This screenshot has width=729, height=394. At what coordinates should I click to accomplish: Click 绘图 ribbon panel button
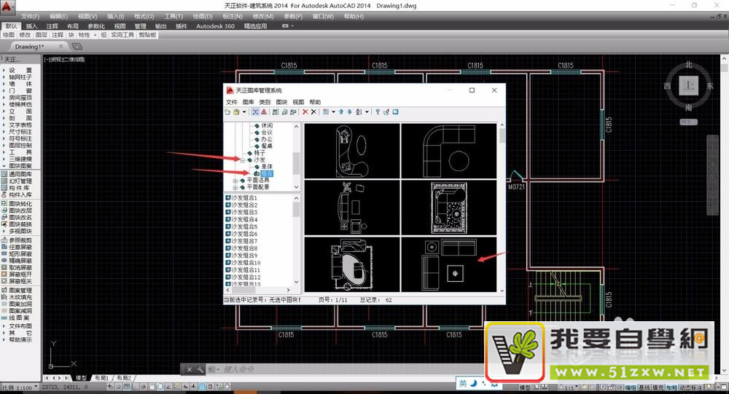[9, 35]
